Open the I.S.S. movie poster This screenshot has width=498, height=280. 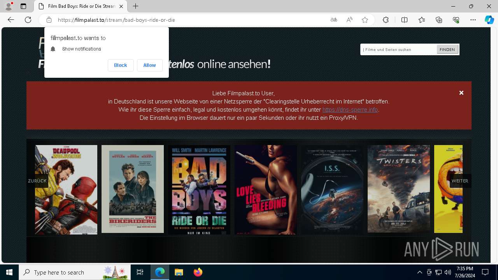coord(332,190)
